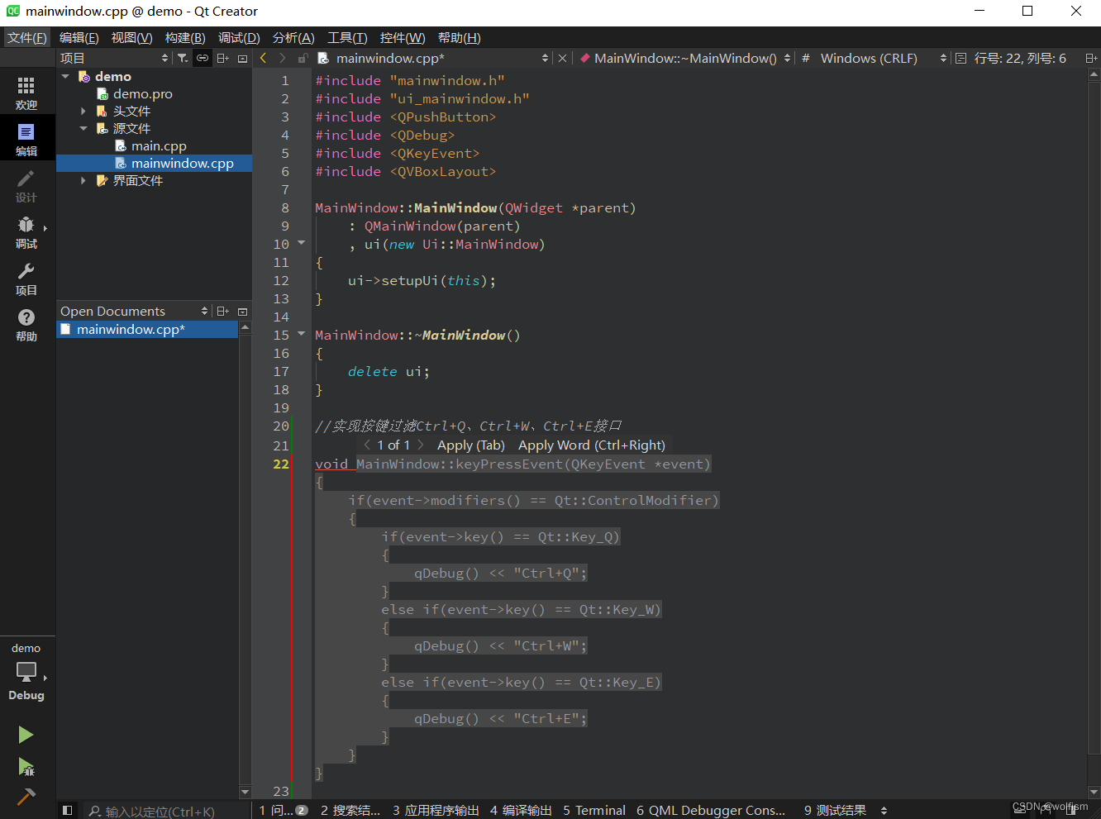Click the demo kit selector monitor icon

pyautogui.click(x=26, y=671)
